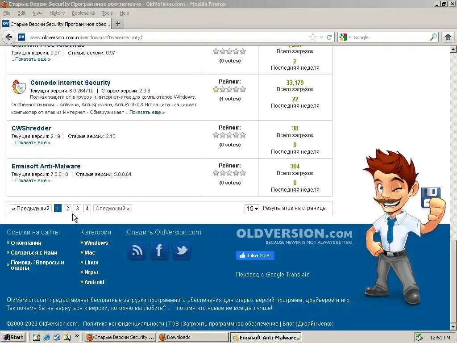Click the OLDVERSION.COM footer logo
The height and width of the screenshot is (343, 457).
[294, 236]
